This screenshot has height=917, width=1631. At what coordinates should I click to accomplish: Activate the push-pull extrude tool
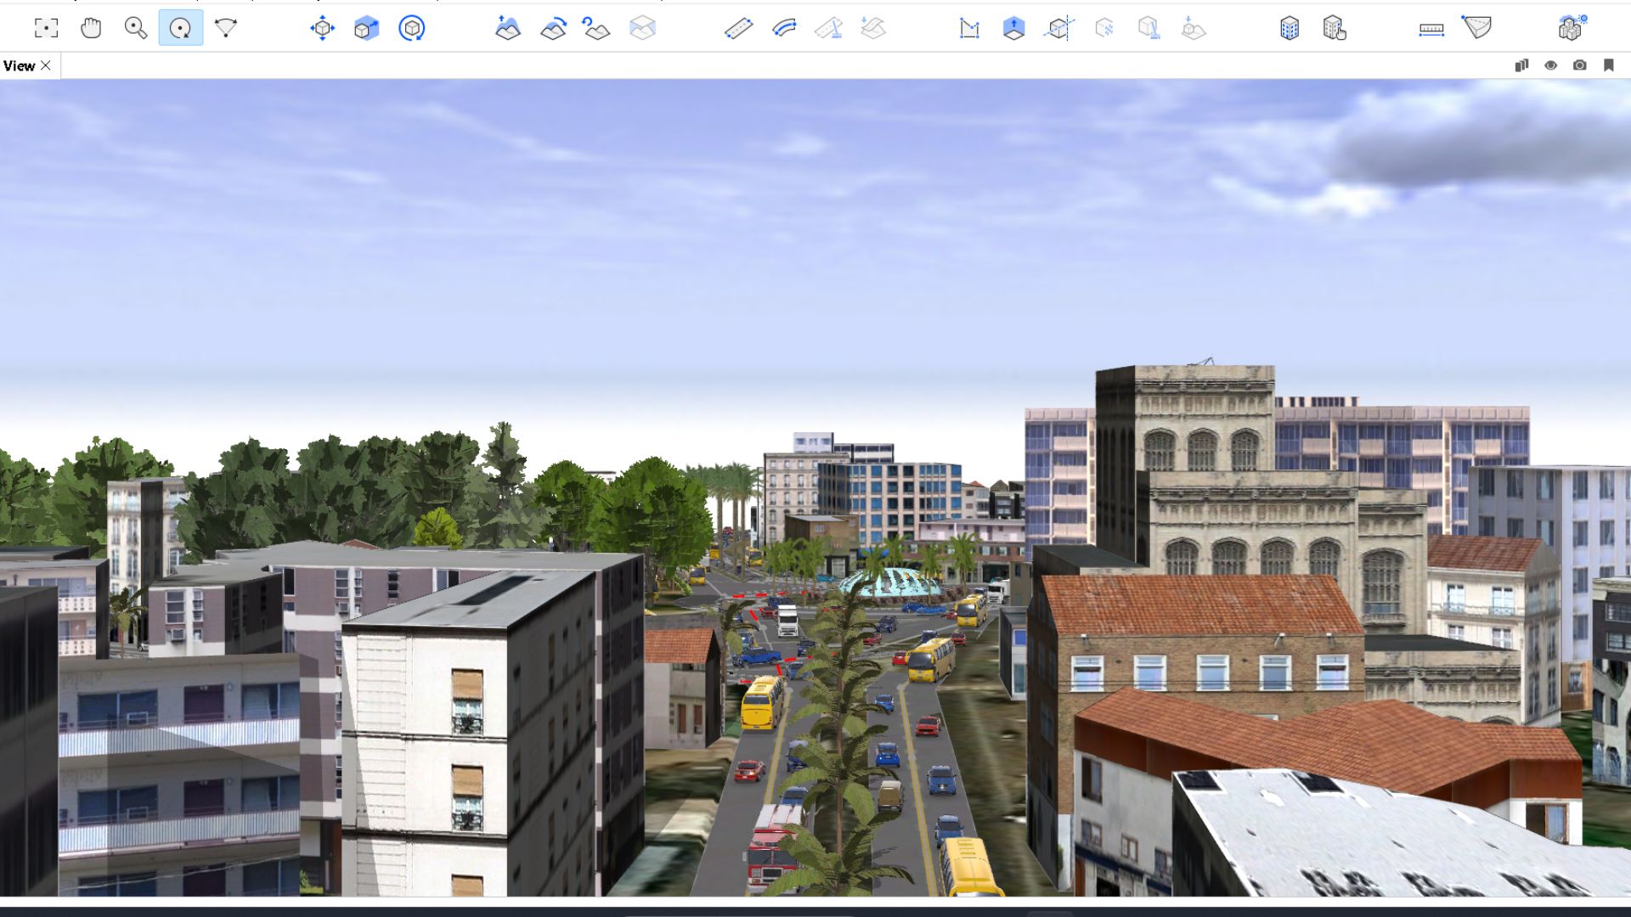pos(1013,28)
